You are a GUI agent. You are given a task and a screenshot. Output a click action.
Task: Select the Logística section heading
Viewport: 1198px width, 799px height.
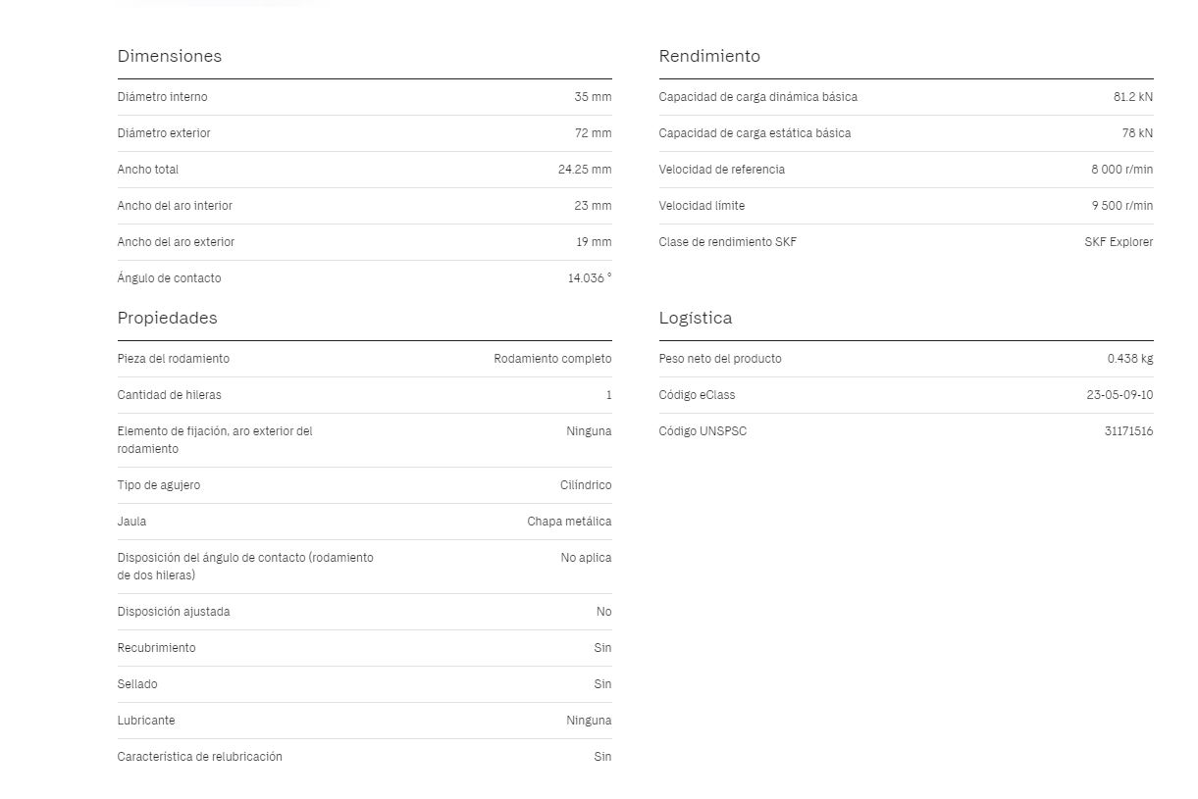coord(696,318)
